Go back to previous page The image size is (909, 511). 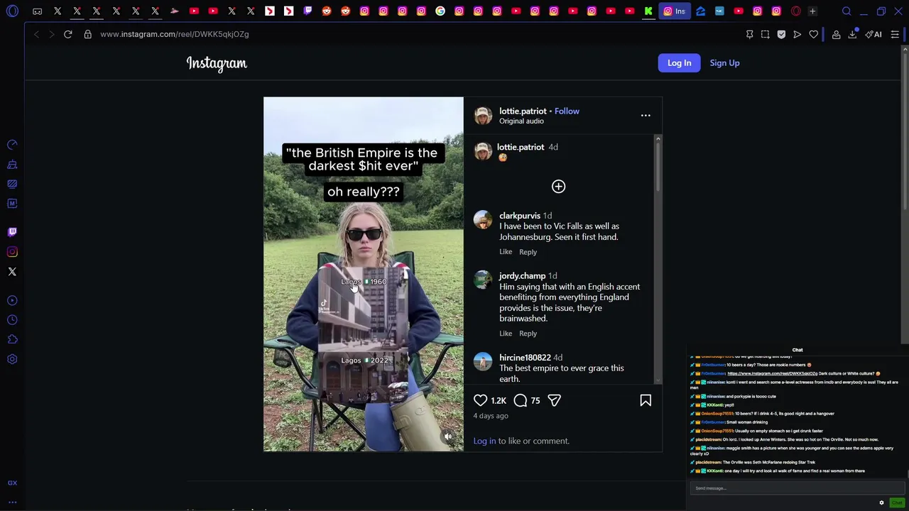pyautogui.click(x=36, y=34)
